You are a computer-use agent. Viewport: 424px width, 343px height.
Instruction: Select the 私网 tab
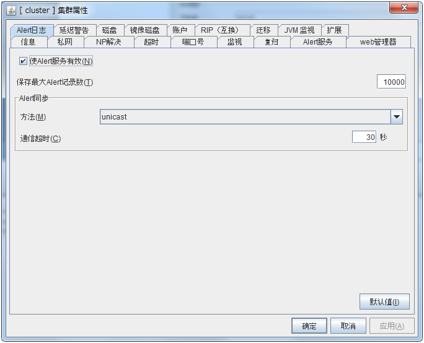point(65,42)
